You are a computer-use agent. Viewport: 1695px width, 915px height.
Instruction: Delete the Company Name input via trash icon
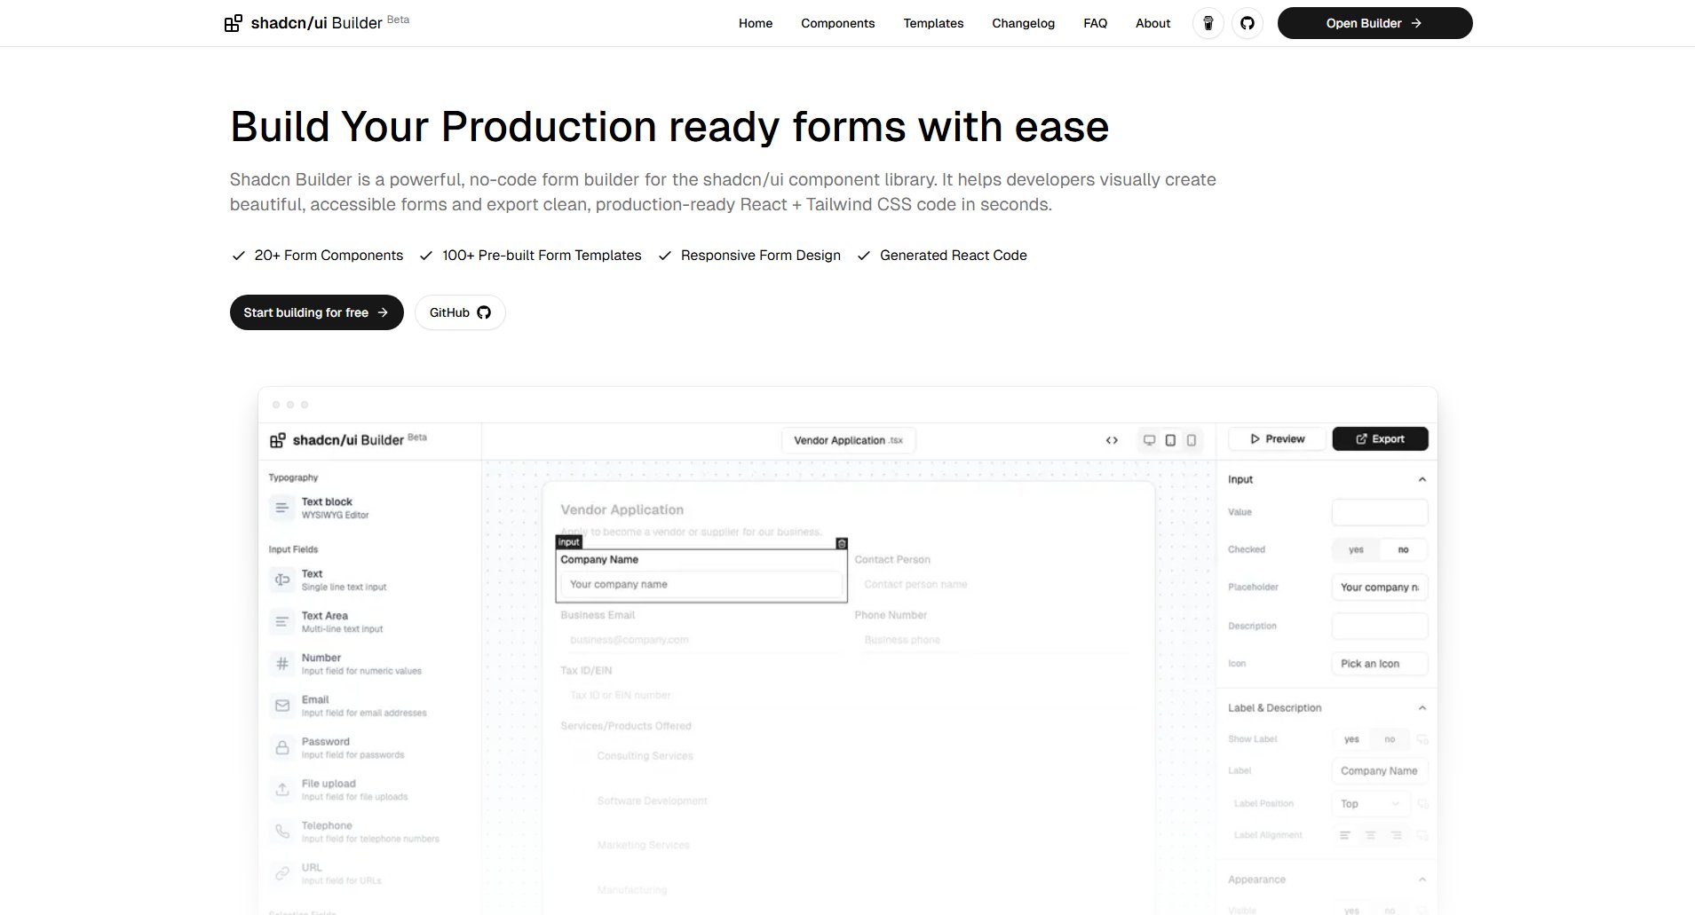click(x=841, y=543)
